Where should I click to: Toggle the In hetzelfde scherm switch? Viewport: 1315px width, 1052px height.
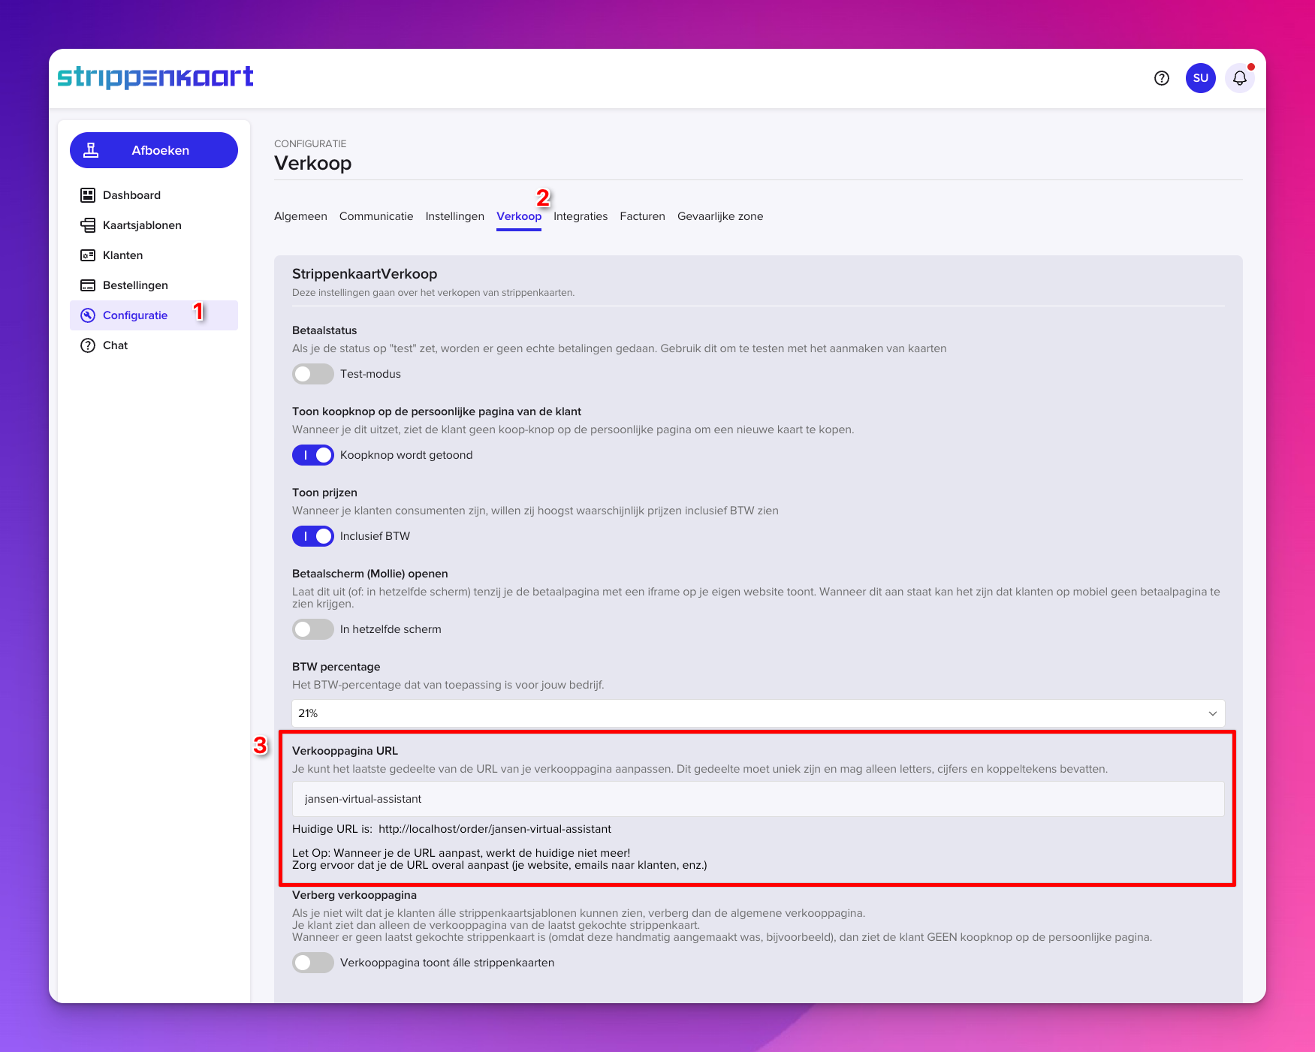(x=312, y=629)
